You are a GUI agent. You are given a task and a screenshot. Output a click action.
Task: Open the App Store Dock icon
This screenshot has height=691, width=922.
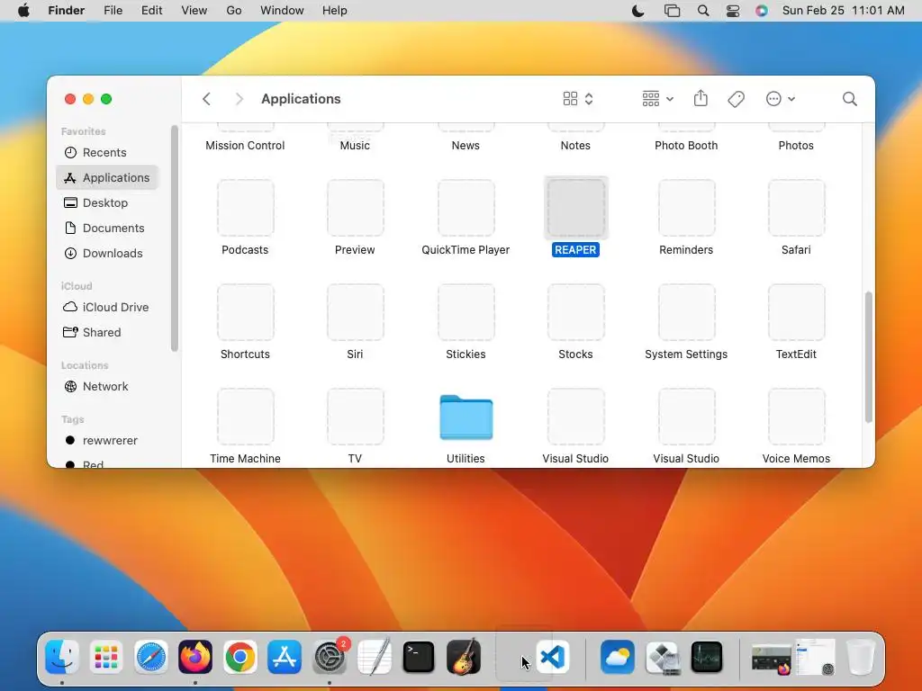pos(285,656)
